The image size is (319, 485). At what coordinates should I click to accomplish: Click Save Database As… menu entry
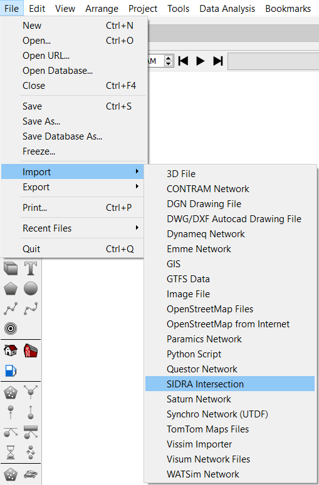tap(62, 136)
